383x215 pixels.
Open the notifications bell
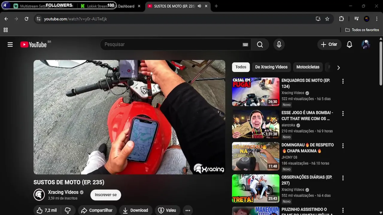point(349,44)
